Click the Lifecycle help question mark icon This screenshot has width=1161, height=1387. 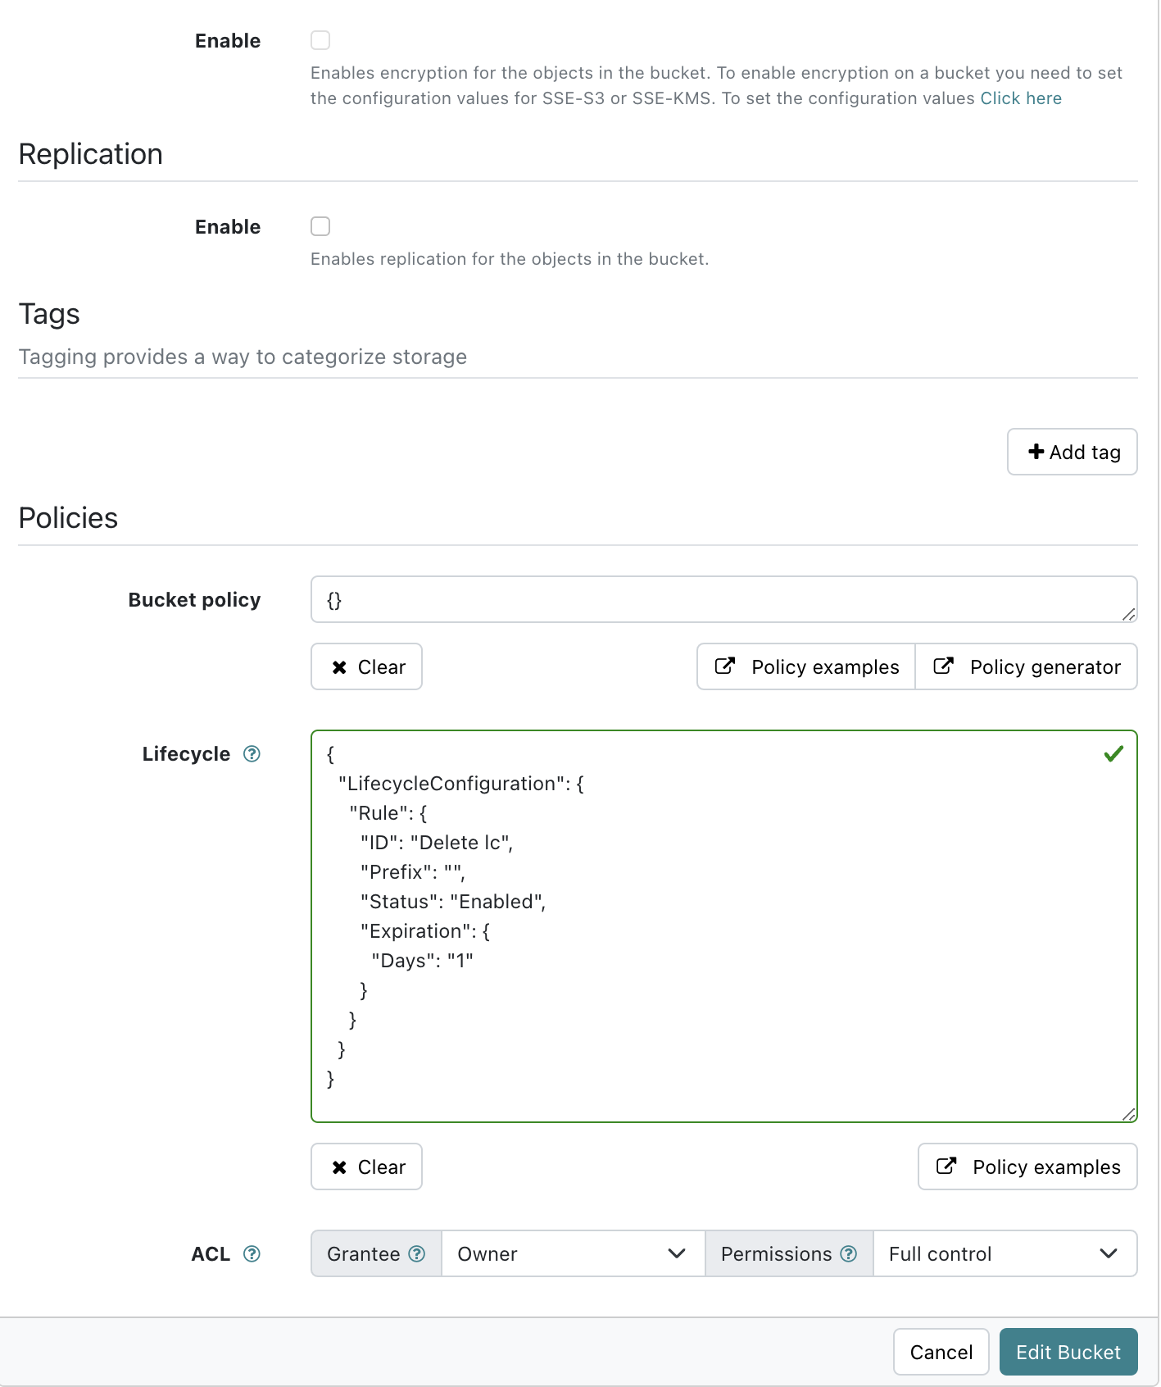pos(252,754)
